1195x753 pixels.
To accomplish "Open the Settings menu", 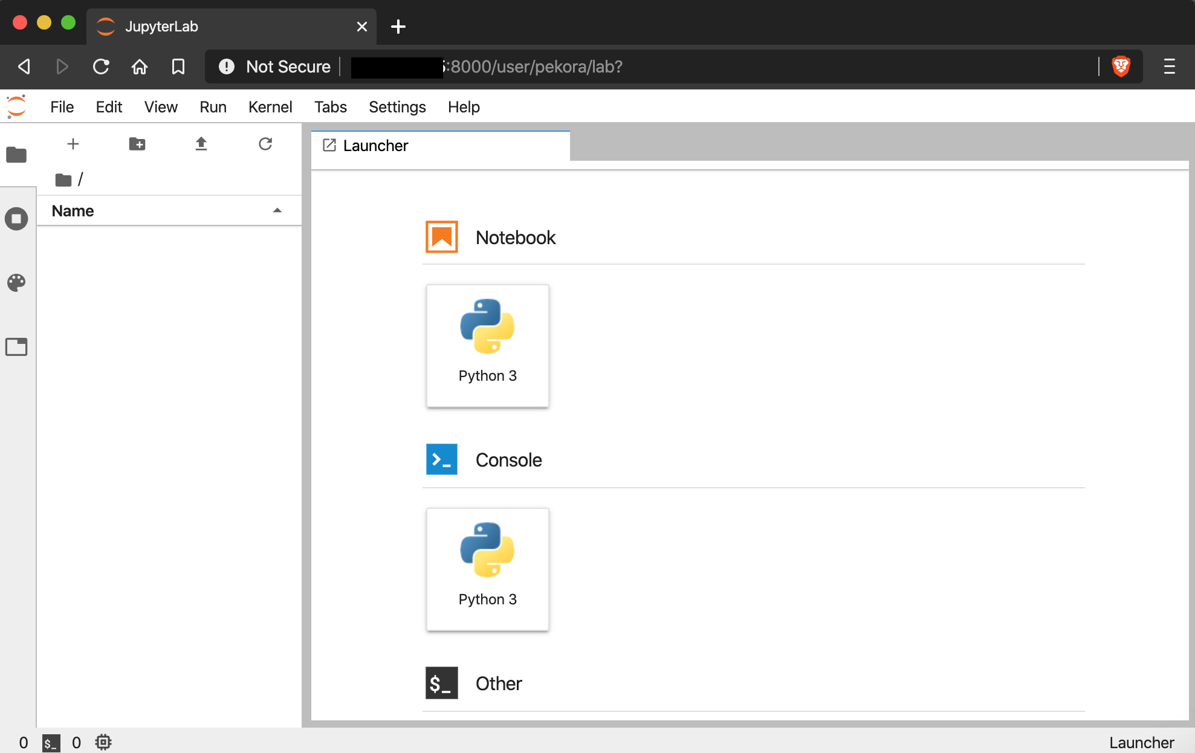I will [x=397, y=107].
